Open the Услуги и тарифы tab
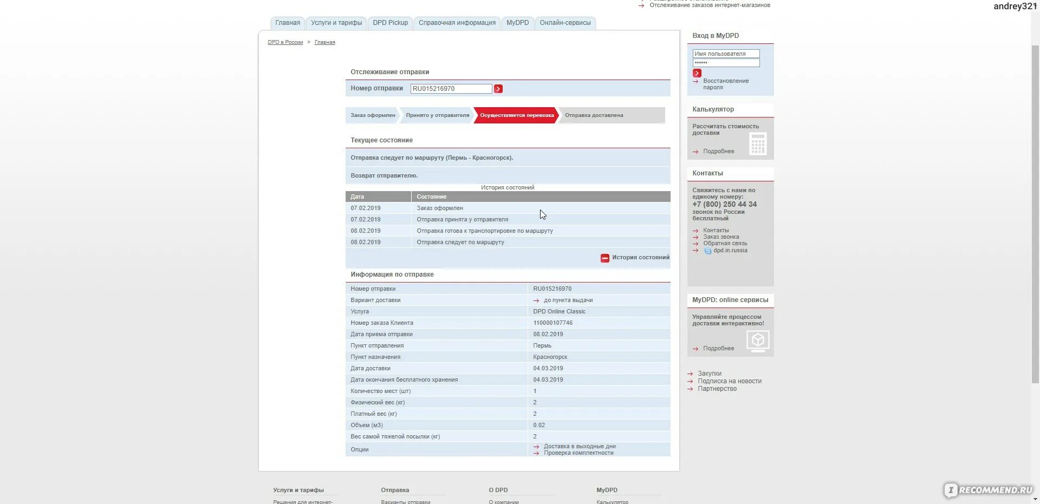The image size is (1040, 504). click(x=336, y=23)
